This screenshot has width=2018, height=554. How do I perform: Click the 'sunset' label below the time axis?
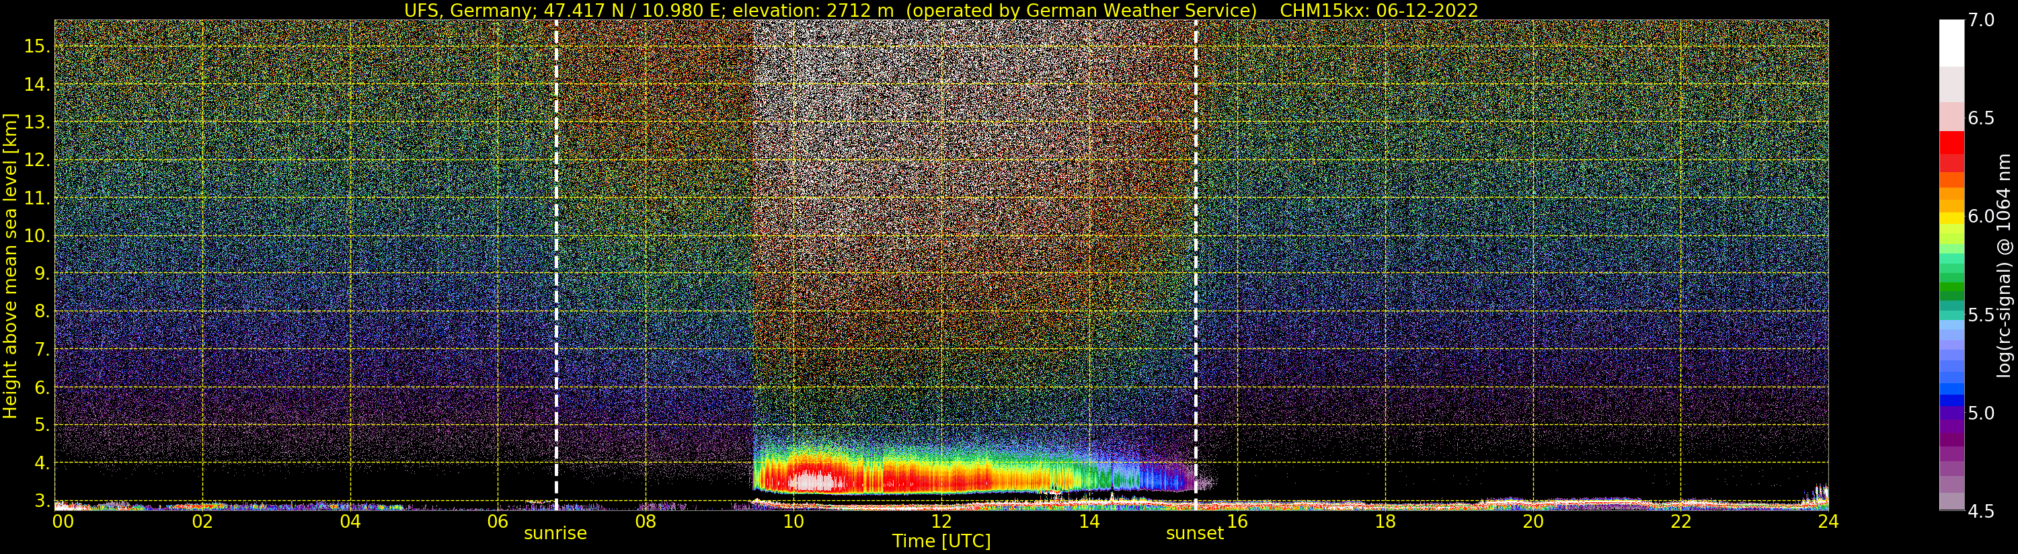tap(1195, 534)
